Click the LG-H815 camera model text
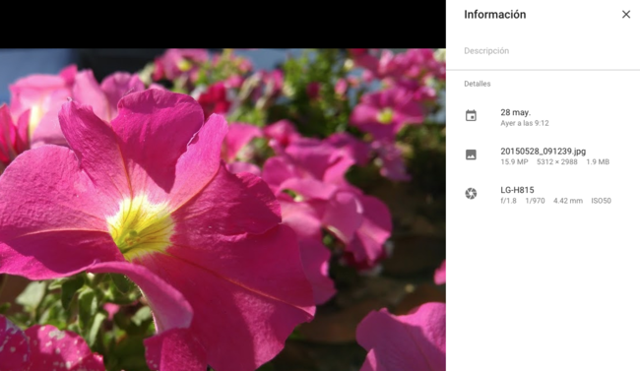Screen dimensions: 640x371 (x=517, y=190)
